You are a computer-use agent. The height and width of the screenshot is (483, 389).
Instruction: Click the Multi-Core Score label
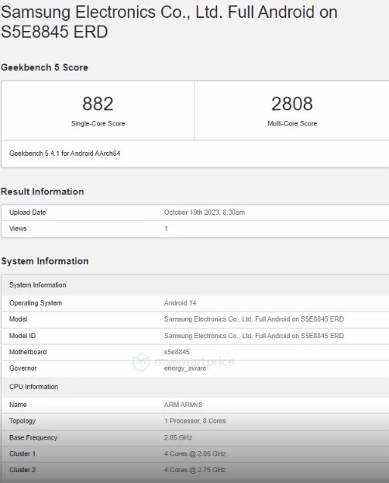[292, 123]
